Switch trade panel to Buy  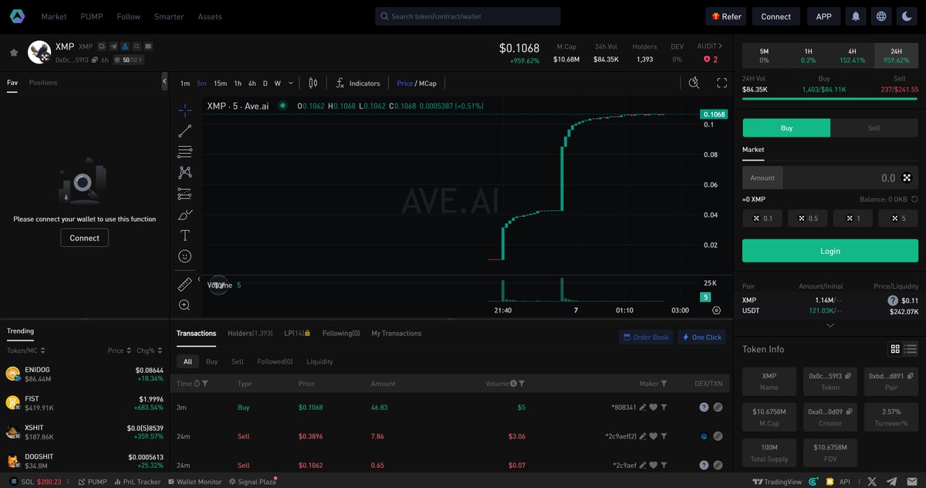786,127
